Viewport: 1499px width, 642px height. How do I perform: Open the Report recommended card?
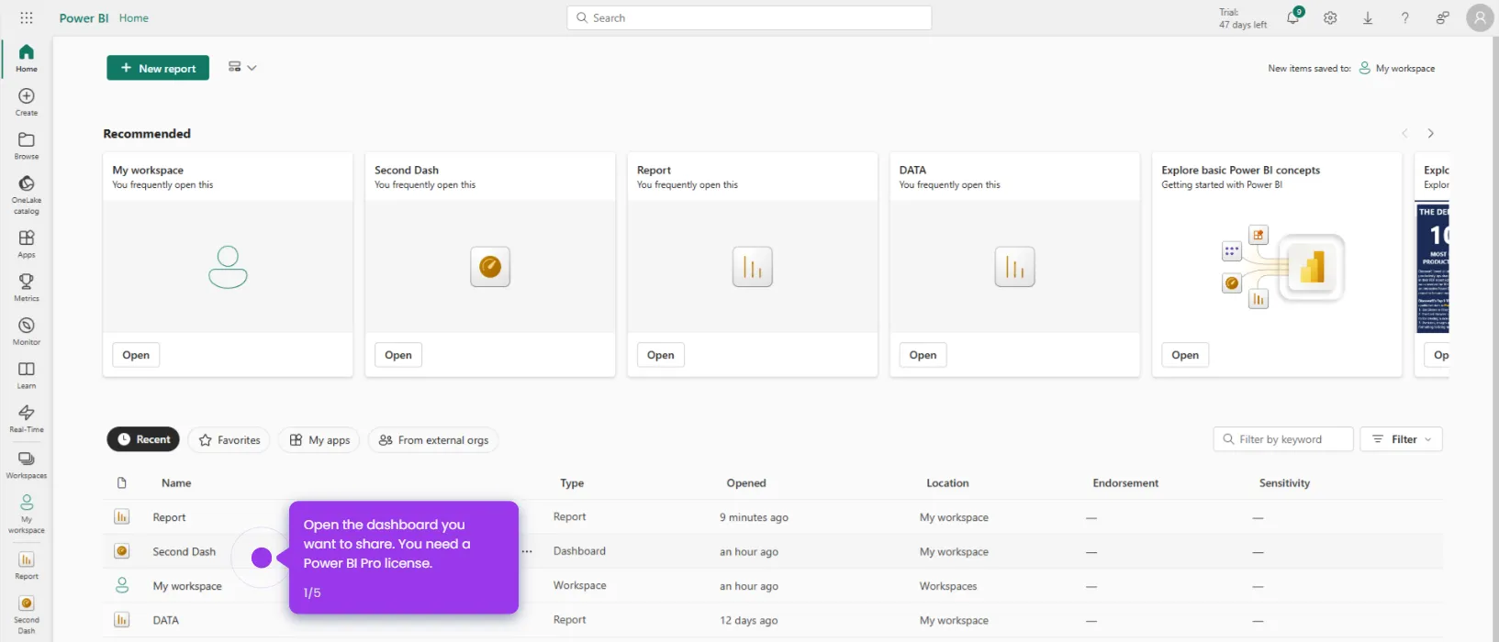pyautogui.click(x=661, y=355)
